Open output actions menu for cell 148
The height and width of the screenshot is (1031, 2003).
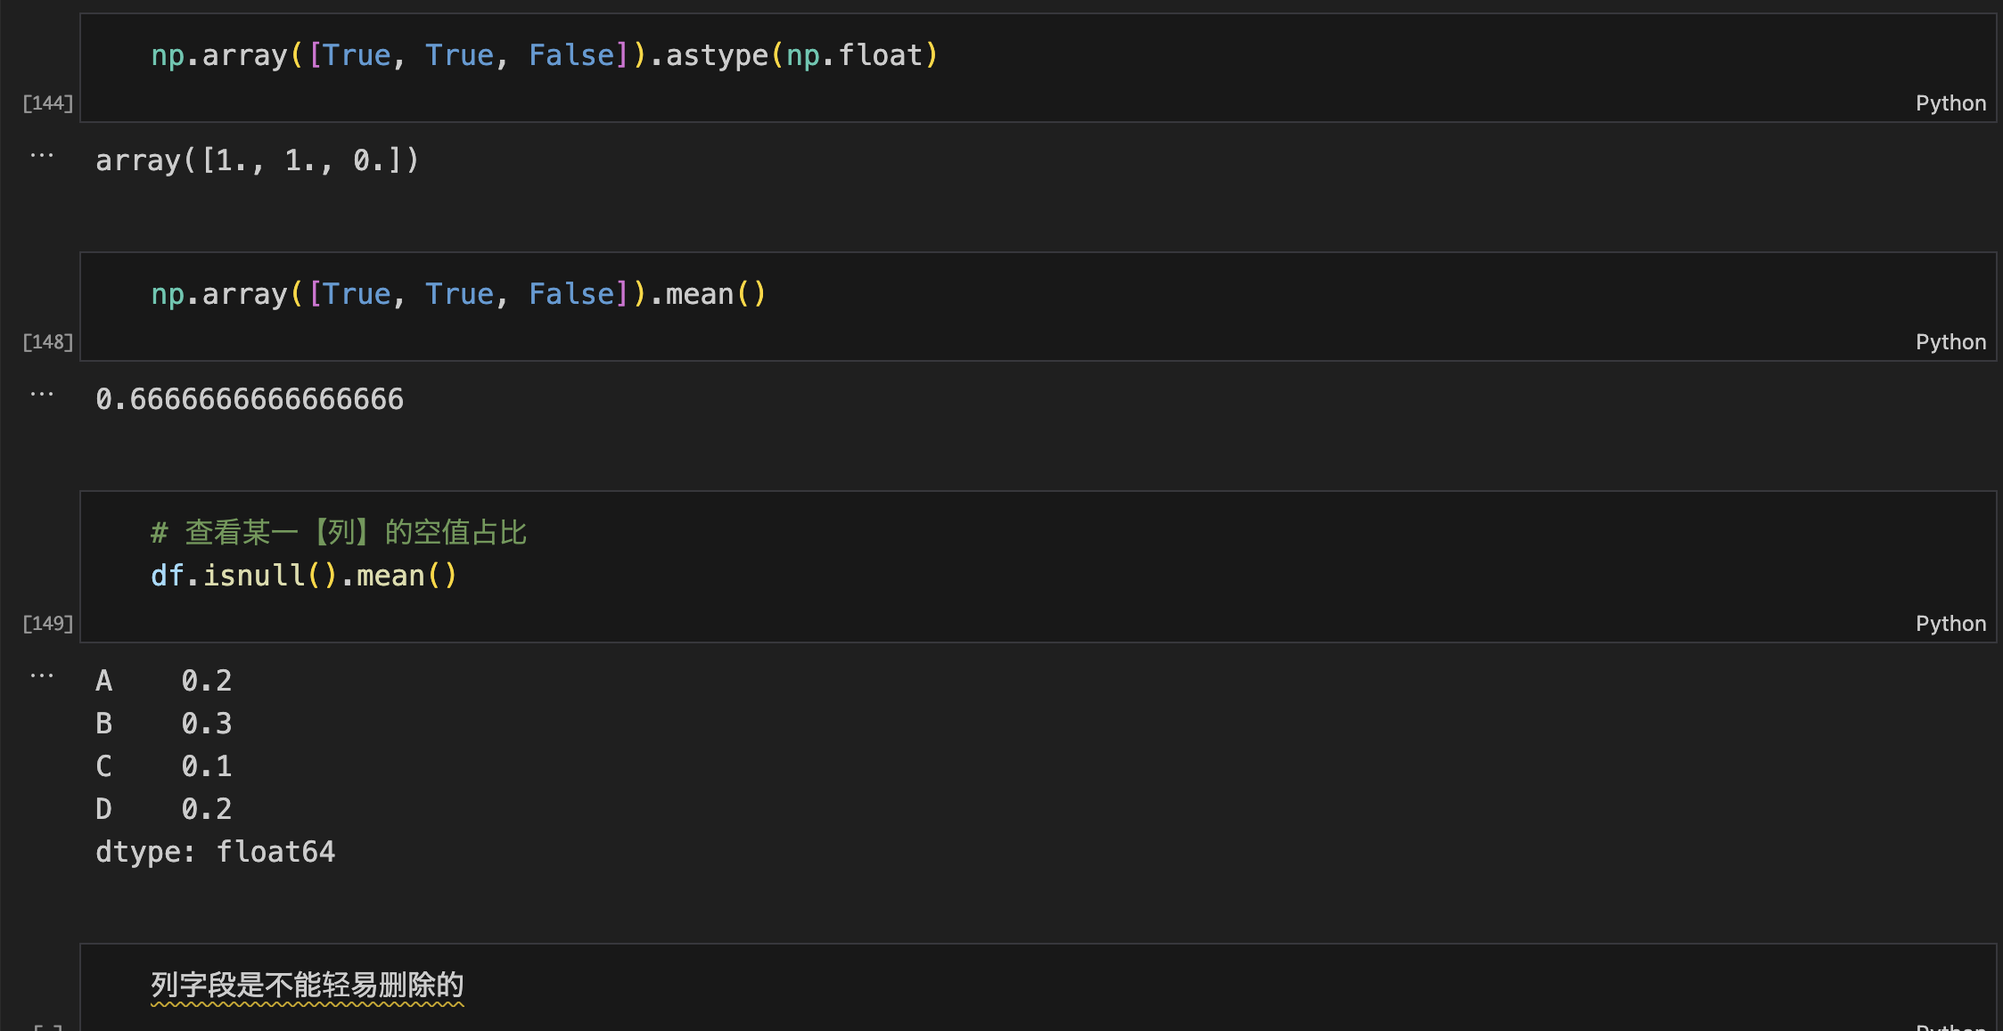(x=42, y=395)
